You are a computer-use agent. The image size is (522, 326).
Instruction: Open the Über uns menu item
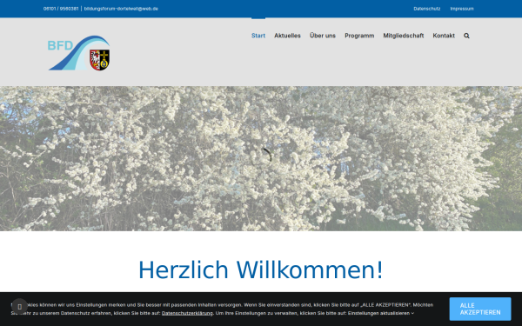click(x=323, y=36)
